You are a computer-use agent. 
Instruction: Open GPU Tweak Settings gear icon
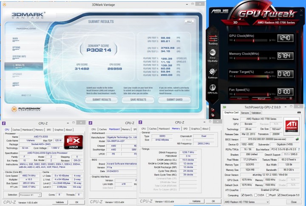tap(212, 73)
